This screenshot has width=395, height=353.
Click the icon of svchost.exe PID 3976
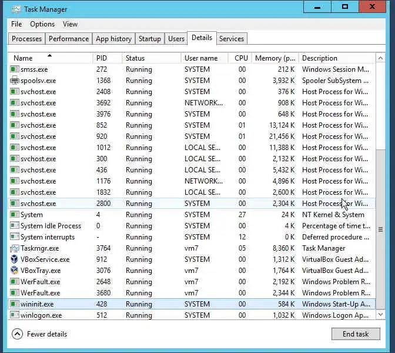point(15,114)
